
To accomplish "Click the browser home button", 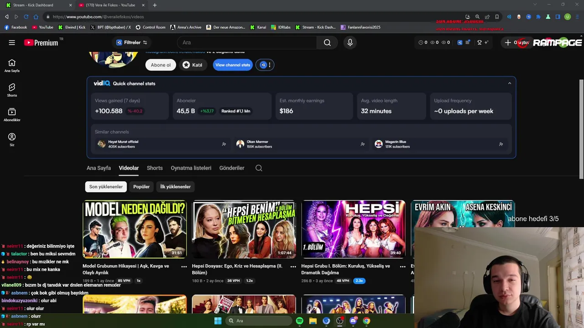I will point(36,17).
